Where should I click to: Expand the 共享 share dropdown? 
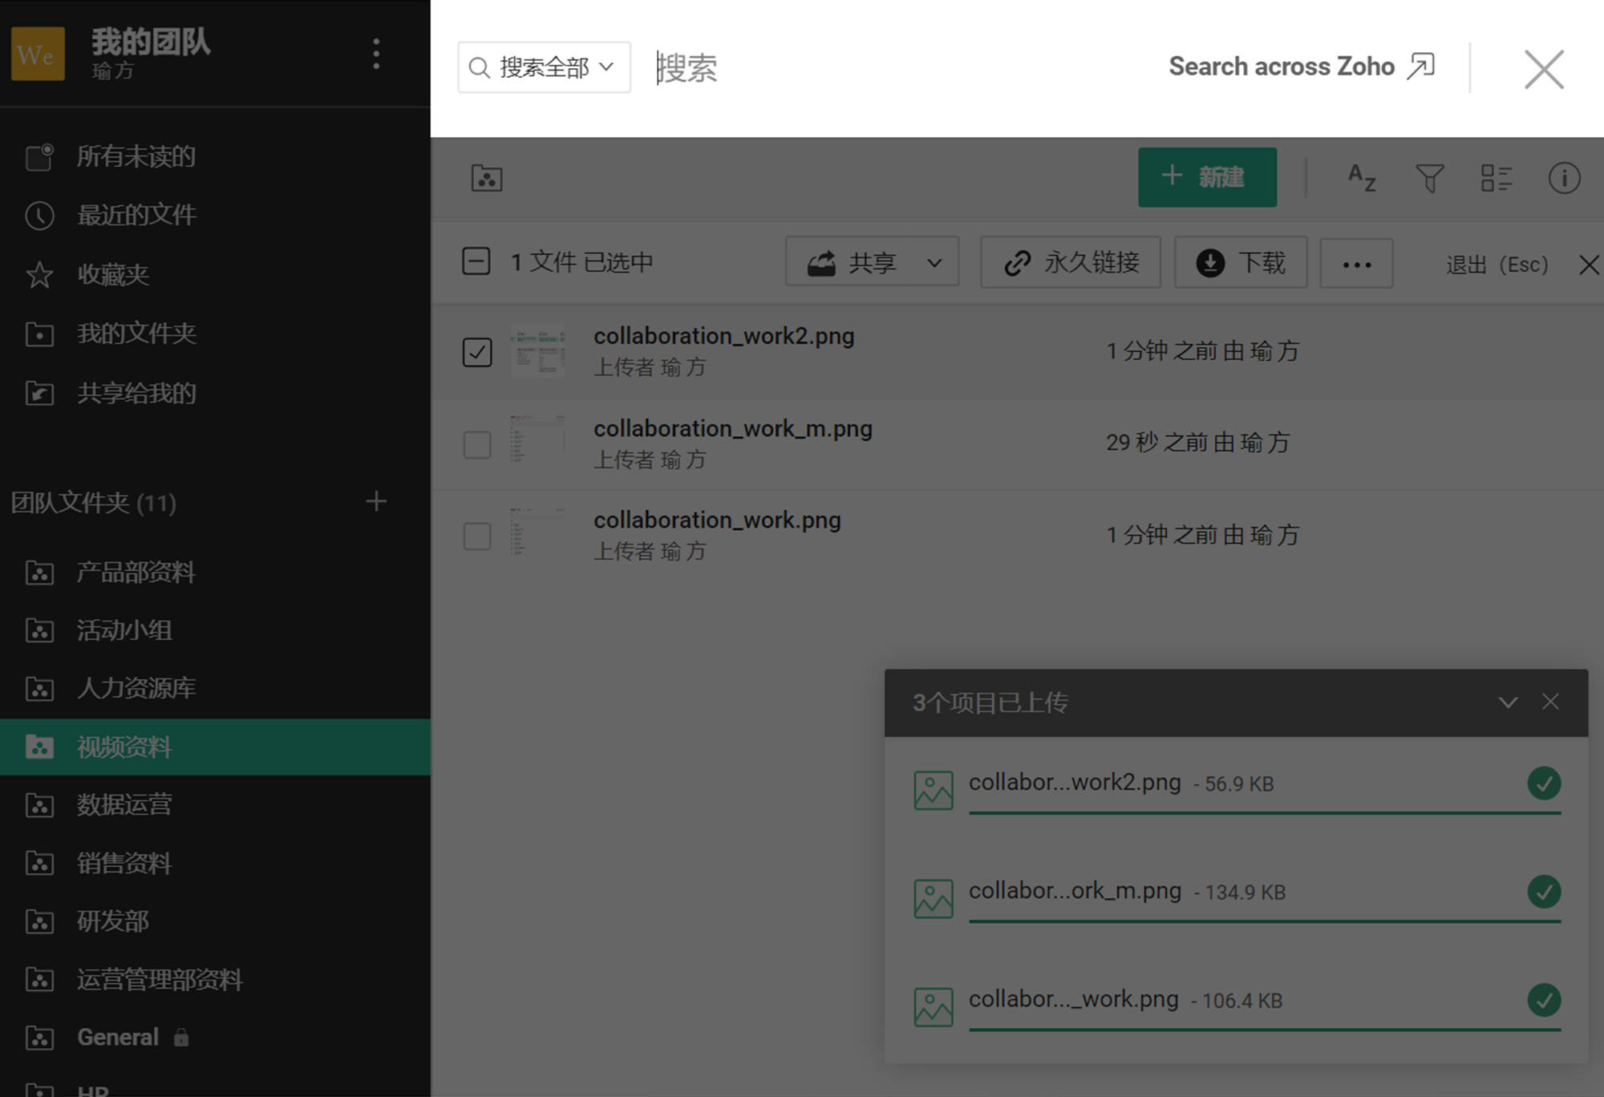[934, 263]
